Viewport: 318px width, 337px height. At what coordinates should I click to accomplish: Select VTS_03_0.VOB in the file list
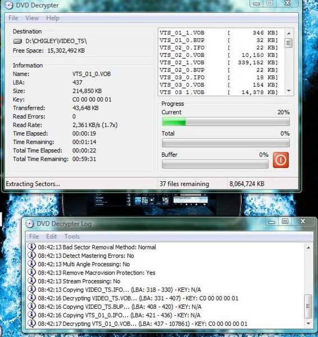point(219,85)
